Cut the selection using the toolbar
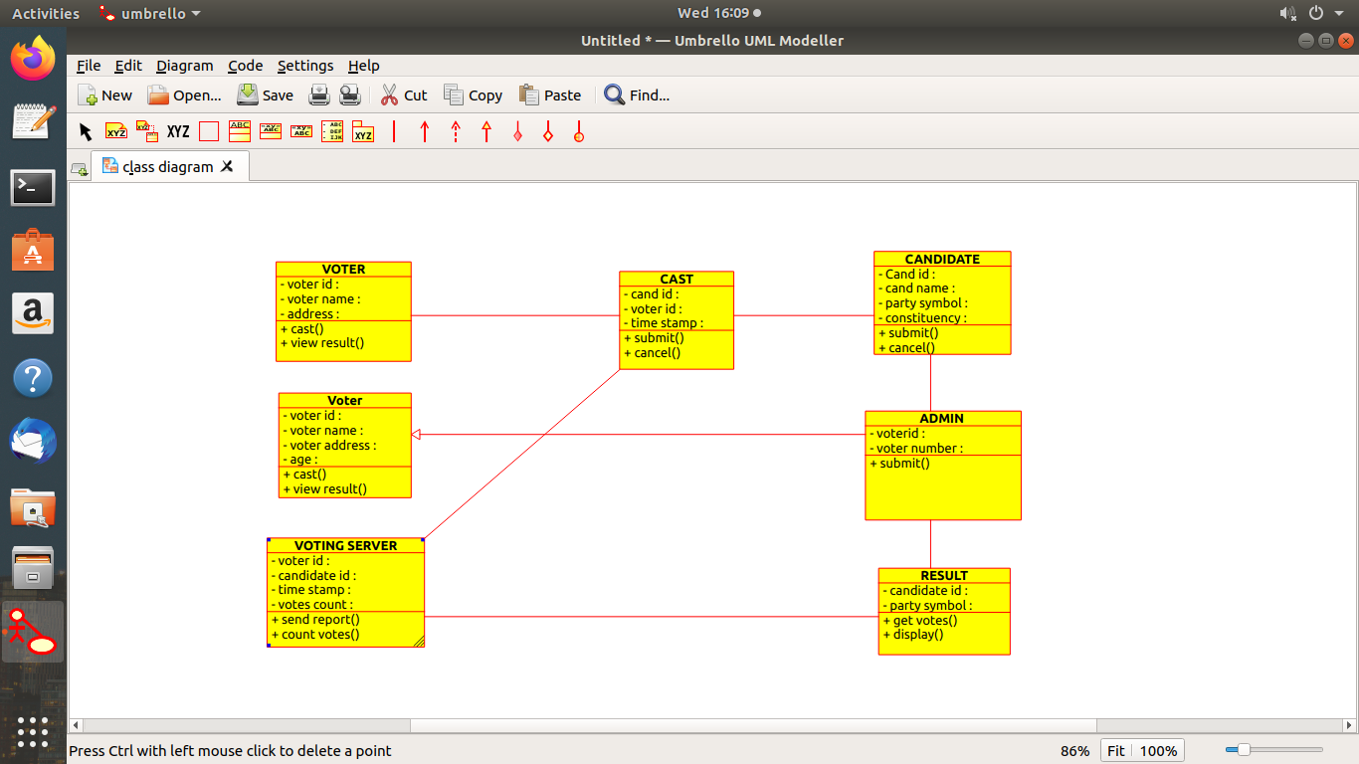Screen dimensions: 1359x764 point(403,95)
